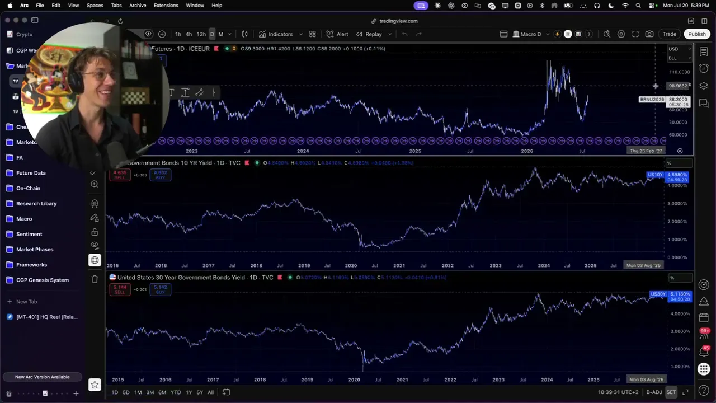Open the BLL unit dropdown
The height and width of the screenshot is (403, 716).
[680, 58]
